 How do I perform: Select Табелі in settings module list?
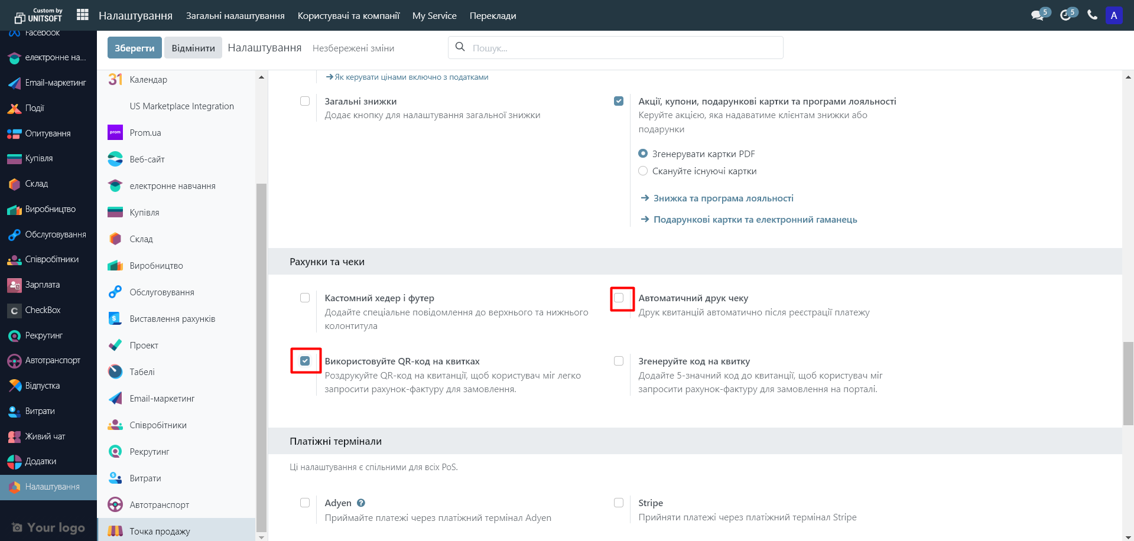(x=177, y=372)
